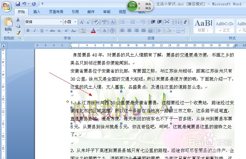Apply text highlight color
This screenshot has height=159, width=246.
point(83,31)
